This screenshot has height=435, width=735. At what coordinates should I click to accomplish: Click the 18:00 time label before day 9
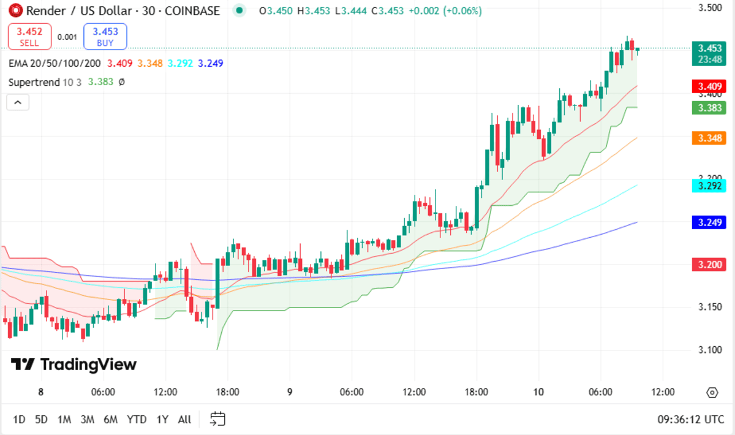point(227,392)
